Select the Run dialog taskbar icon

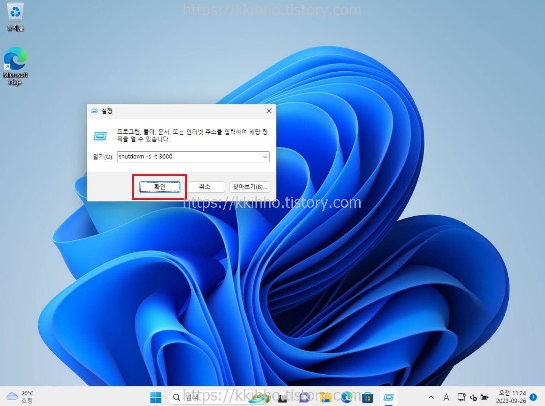[x=389, y=398]
